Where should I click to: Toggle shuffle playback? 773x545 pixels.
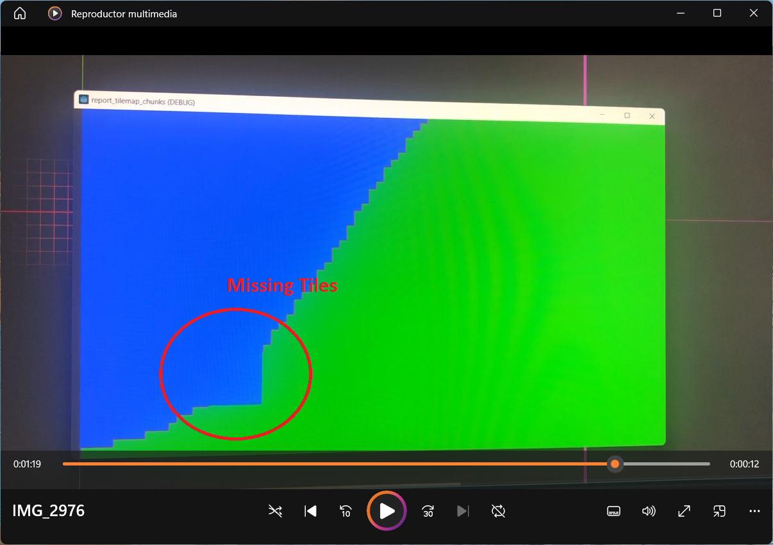275,511
